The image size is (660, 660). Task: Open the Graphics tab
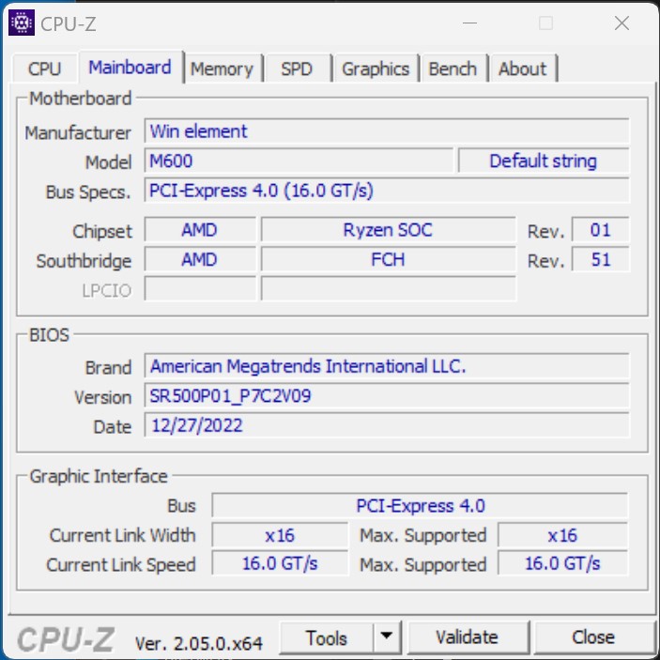pos(376,69)
